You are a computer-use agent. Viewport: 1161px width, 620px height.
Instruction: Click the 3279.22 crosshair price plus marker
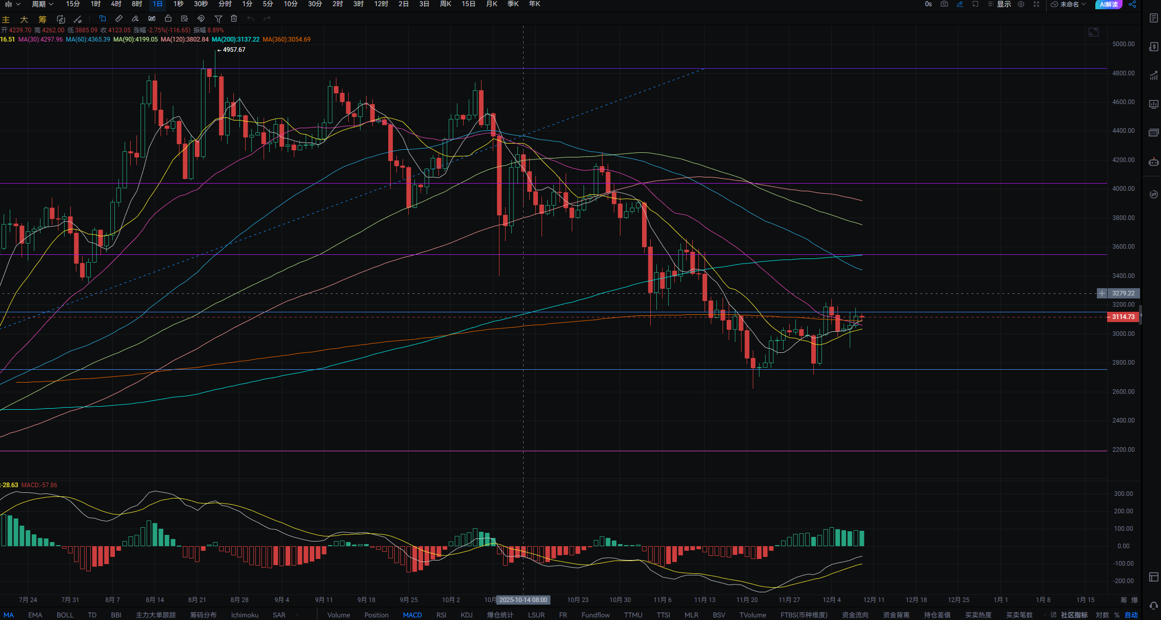[1102, 293]
